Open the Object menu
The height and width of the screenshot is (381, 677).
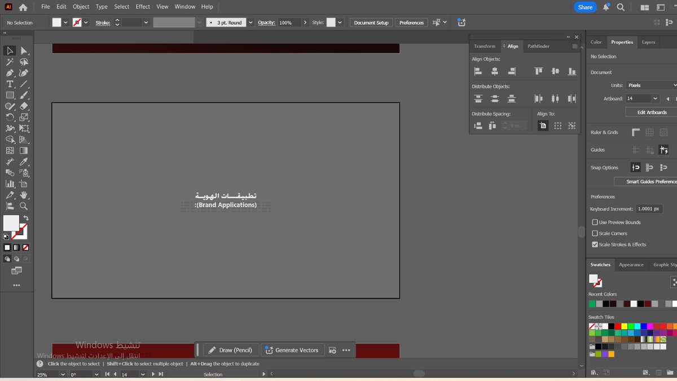[x=81, y=7]
